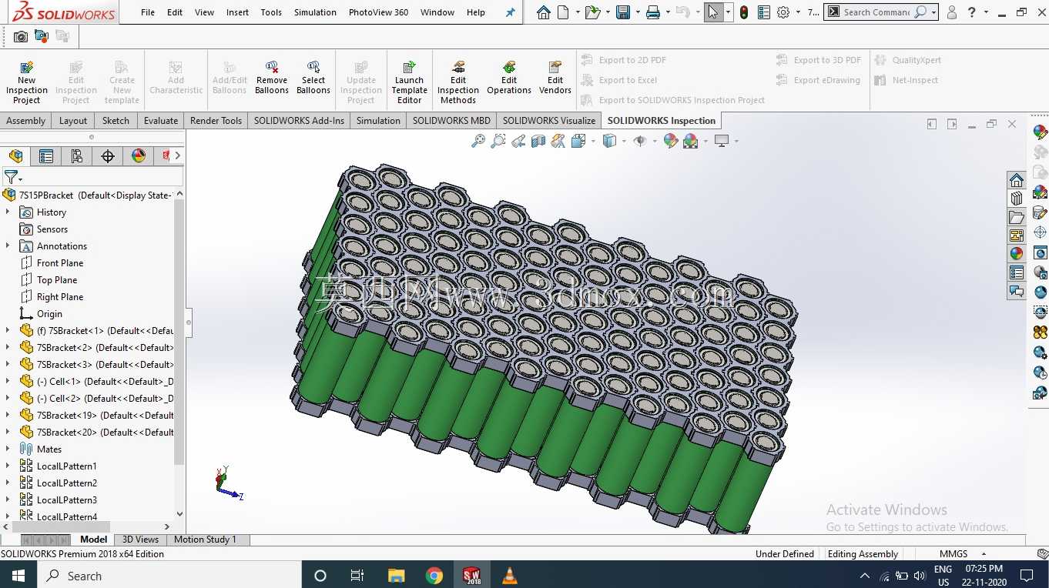Screen dimensions: 1049x588
Task: Open the FeatureManager design tree tab
Action: pos(15,156)
